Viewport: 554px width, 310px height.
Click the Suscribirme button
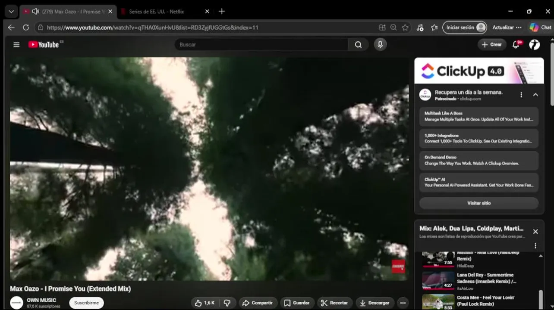point(86,303)
